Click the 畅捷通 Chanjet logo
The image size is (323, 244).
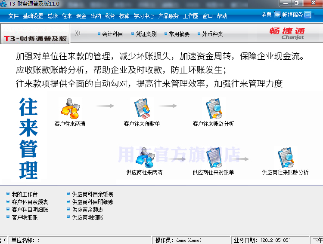[287, 33]
